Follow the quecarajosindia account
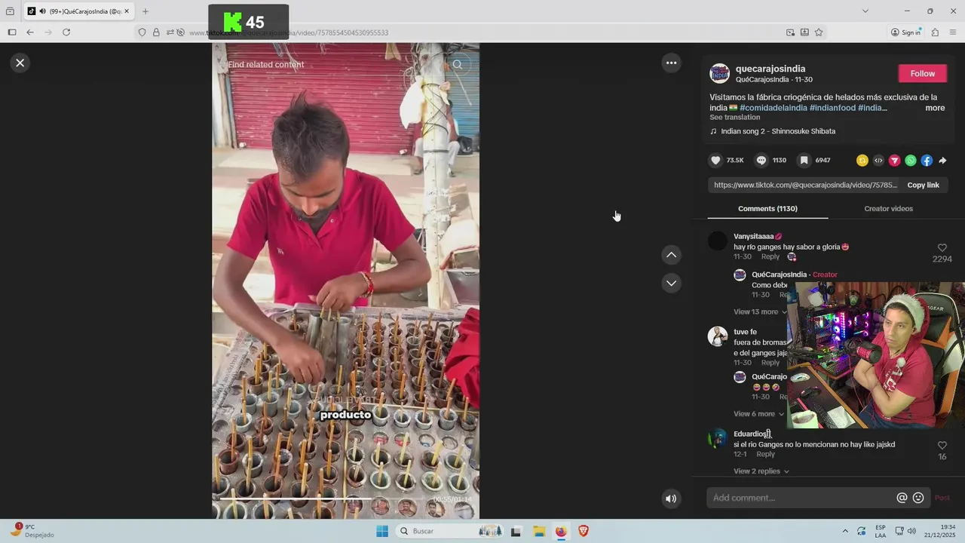 pos(922,73)
